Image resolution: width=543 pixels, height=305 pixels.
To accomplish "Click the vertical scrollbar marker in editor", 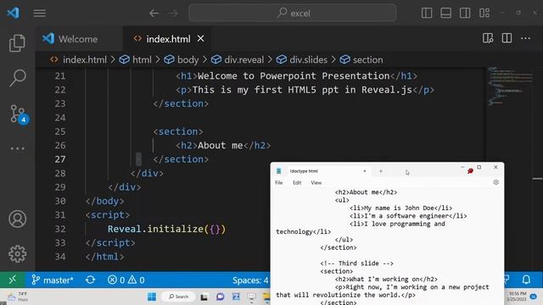I will 537,179.
